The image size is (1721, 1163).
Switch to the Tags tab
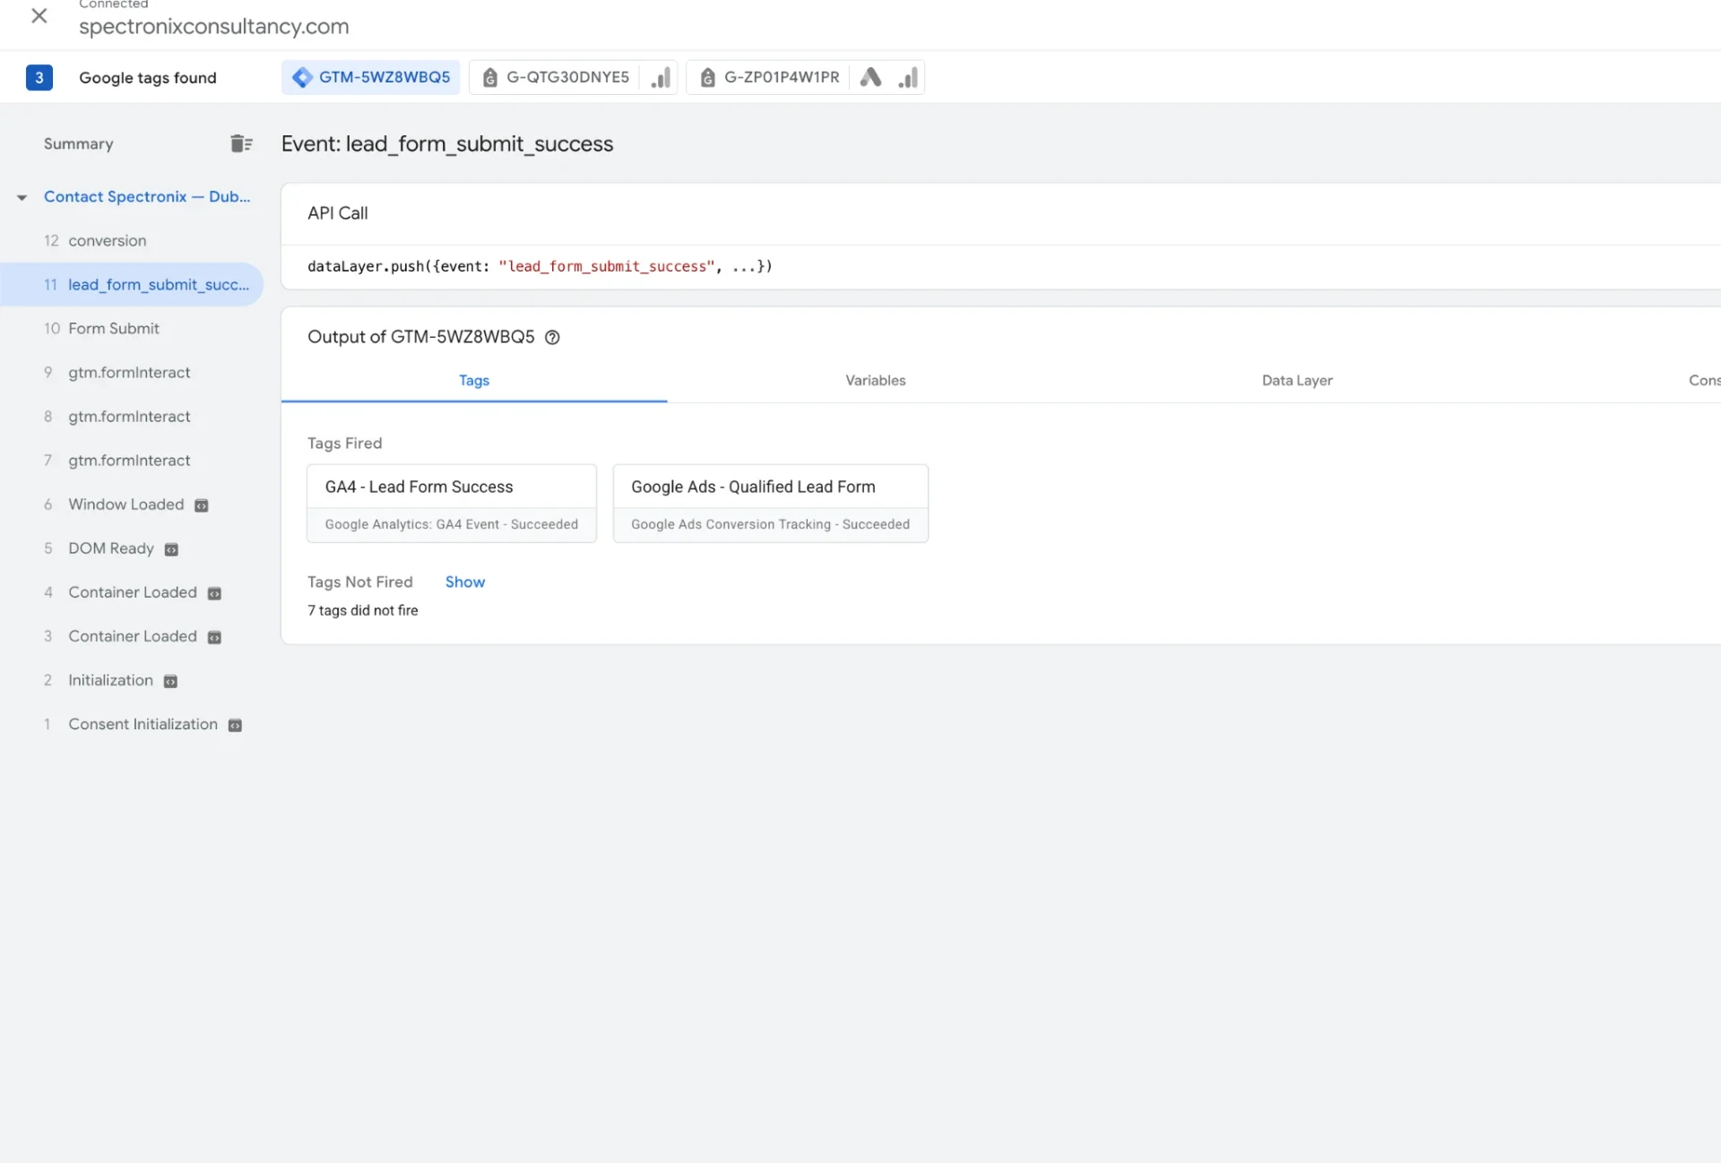[474, 380]
